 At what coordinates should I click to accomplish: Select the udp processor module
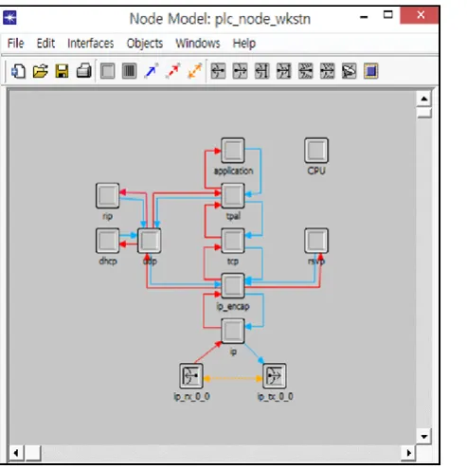point(150,241)
